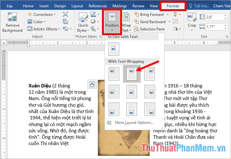The height and width of the screenshot is (159, 231).
Task: Select the Format tab
Action: tap(173, 6)
